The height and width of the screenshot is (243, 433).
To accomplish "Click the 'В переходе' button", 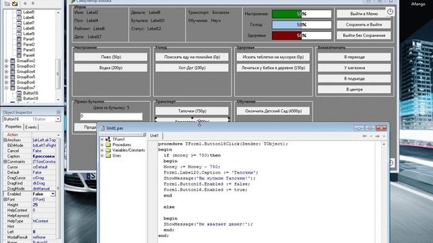I will (x=355, y=57).
